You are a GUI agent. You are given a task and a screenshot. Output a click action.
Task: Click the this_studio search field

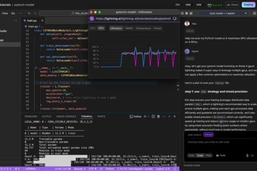pyautogui.click(x=64, y=13)
